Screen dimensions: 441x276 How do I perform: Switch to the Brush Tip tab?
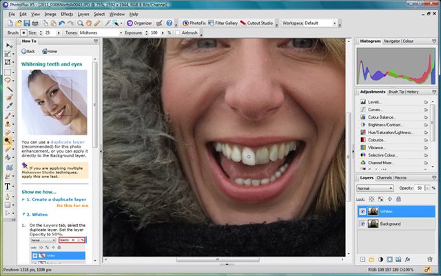click(x=396, y=92)
